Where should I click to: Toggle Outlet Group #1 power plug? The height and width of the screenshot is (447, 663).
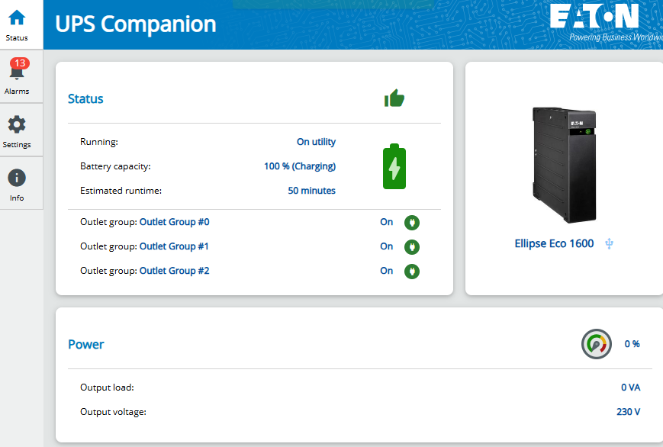pos(412,247)
